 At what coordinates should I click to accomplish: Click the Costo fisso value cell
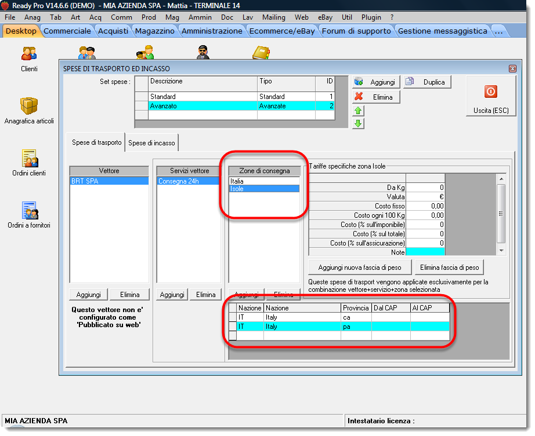pos(425,206)
